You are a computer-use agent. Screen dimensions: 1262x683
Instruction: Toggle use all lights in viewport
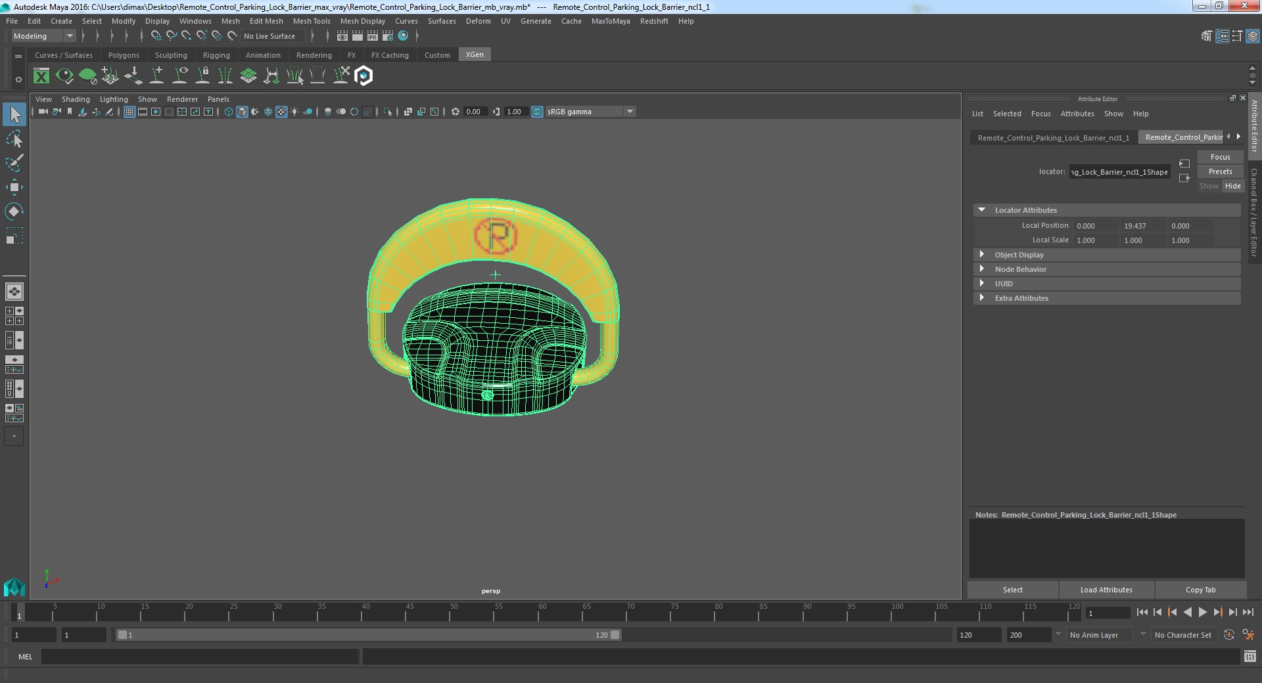click(294, 112)
